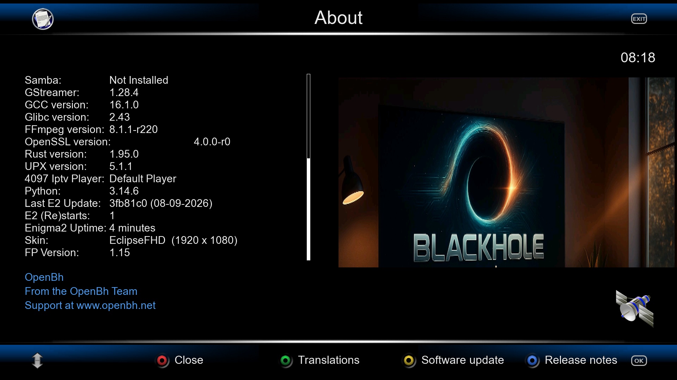This screenshot has width=677, height=380.
Task: Click the 'UPX version:' label
Action: (56, 166)
